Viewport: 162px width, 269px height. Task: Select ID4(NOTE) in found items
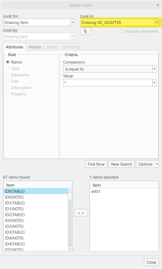tap(36, 238)
